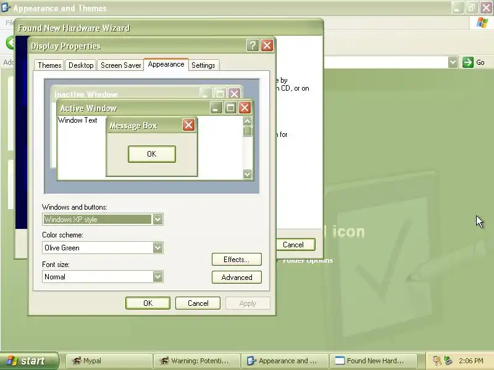Expand the Windows and buttons dropdown
Image resolution: width=494 pixels, height=370 pixels.
(157, 220)
